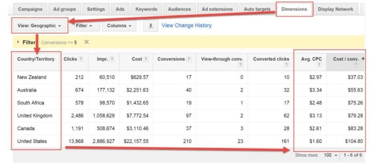The height and width of the screenshot is (164, 374).
Task: Switch to the Audiences tab
Action: tap(179, 9)
